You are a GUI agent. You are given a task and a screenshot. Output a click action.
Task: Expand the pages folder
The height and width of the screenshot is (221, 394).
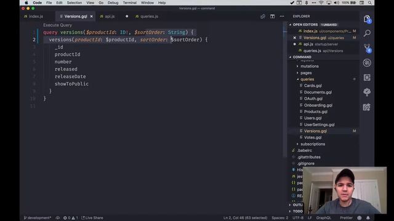(x=297, y=72)
